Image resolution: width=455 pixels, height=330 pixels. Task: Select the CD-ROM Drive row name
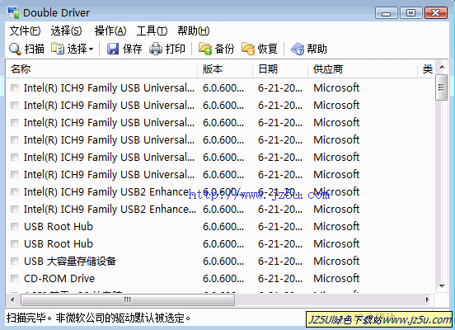(x=59, y=278)
